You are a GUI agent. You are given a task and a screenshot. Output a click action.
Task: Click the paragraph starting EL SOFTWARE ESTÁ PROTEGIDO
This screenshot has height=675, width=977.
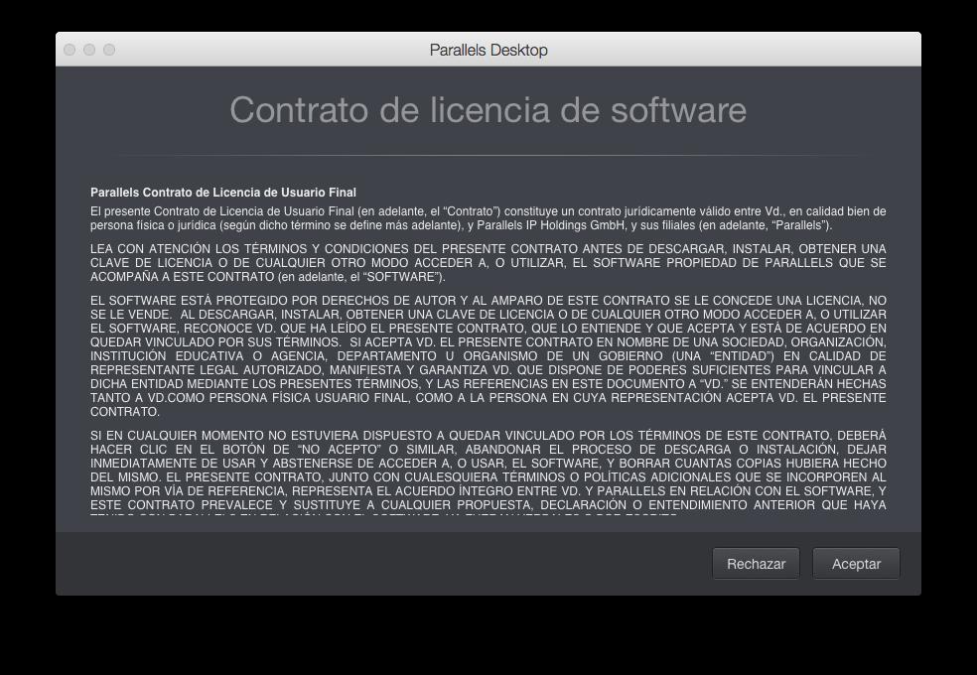click(x=488, y=355)
